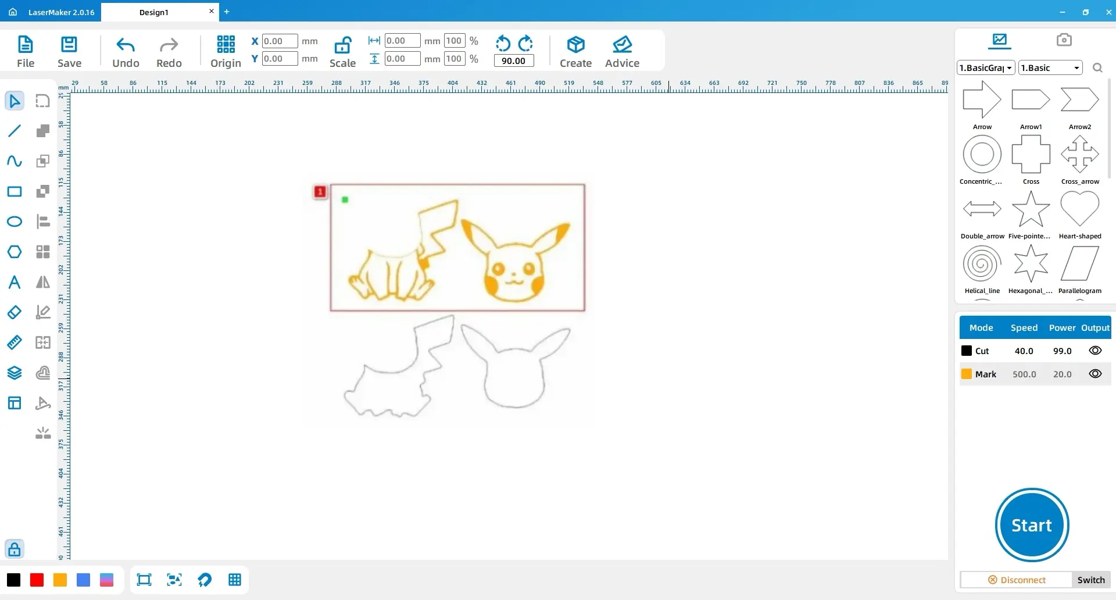Switch to the Design1 tab

(154, 12)
